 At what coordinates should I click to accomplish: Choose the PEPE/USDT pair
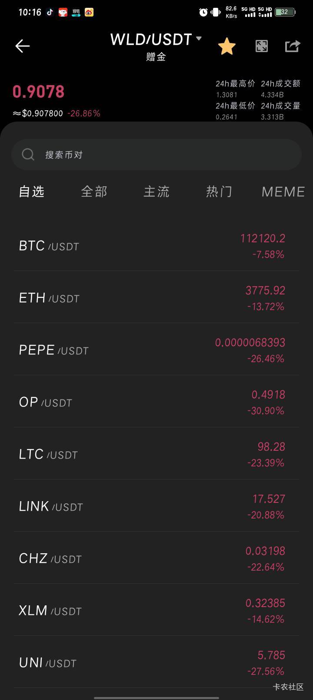point(156,350)
